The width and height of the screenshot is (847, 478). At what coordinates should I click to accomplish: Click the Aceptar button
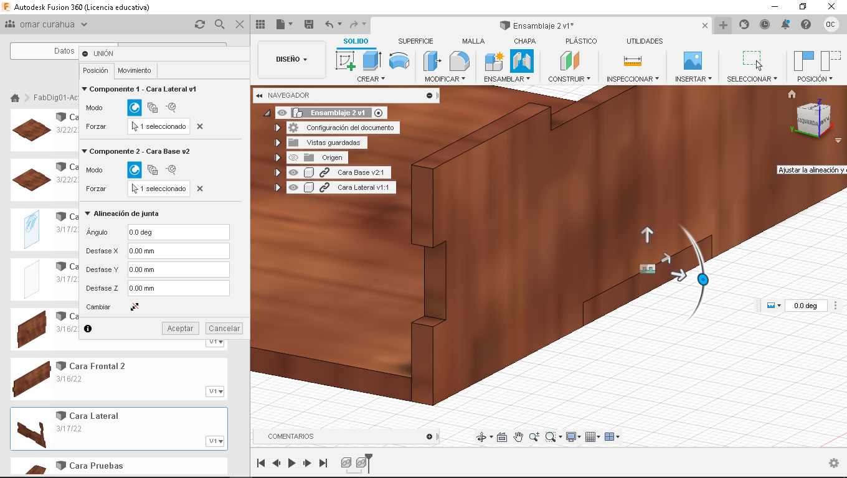point(180,328)
